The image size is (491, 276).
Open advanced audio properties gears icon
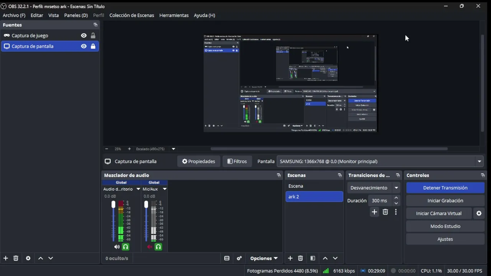point(239,258)
